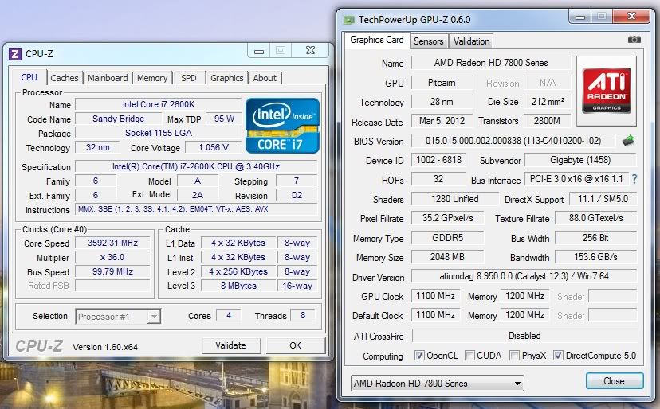Click the Bandwidth value 153.6 GB/s
Viewport: 660px width, 409px height.
click(x=595, y=257)
